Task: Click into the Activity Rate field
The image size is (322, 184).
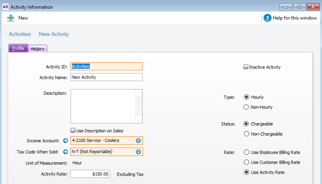Action: coord(90,174)
